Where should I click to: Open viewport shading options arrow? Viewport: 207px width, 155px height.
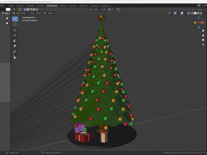[x=204, y=13]
